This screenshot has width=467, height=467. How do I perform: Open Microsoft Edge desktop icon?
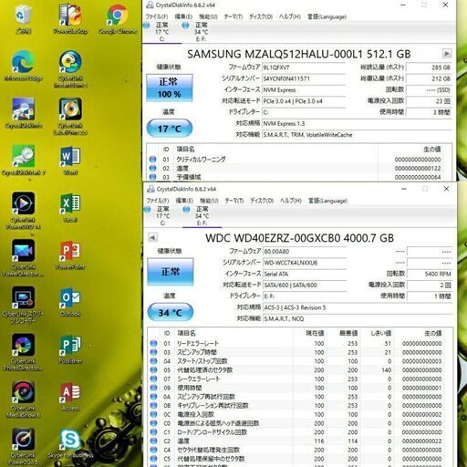[24, 66]
